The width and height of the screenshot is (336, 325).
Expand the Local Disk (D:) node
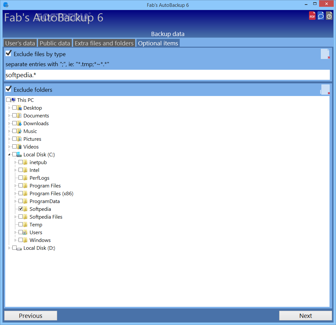point(9,248)
